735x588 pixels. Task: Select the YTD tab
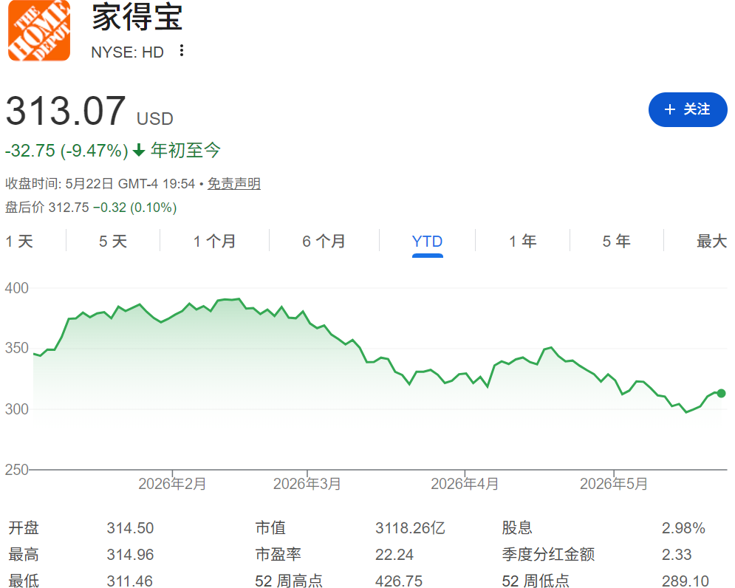427,242
